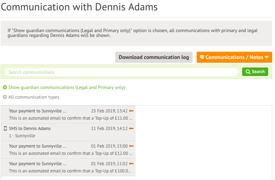The width and height of the screenshot is (275, 180).
Task: Click the orange arrow on the 01 Feb 15:00 entry
Action: tap(131, 146)
